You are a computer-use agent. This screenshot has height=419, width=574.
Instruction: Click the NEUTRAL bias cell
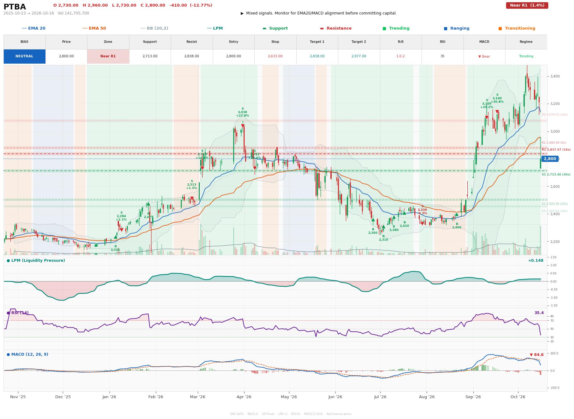[24, 56]
